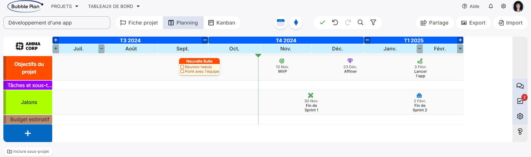This screenshot has width=531, height=157.
Task: Click the Export button
Action: [473, 23]
